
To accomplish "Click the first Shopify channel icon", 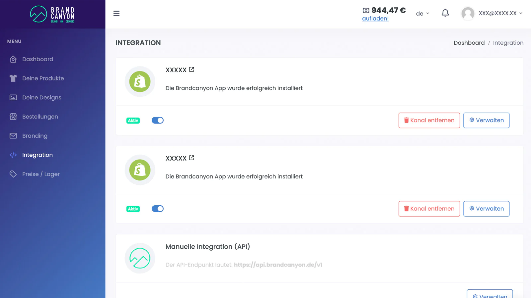I will 140,81.
